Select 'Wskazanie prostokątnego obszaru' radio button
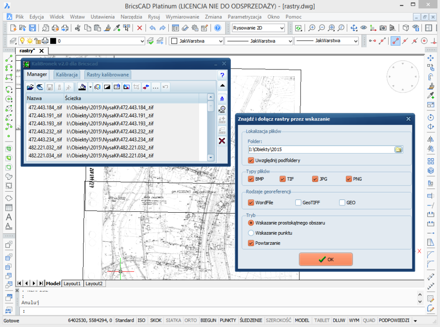The image size is (440, 327). click(x=251, y=223)
